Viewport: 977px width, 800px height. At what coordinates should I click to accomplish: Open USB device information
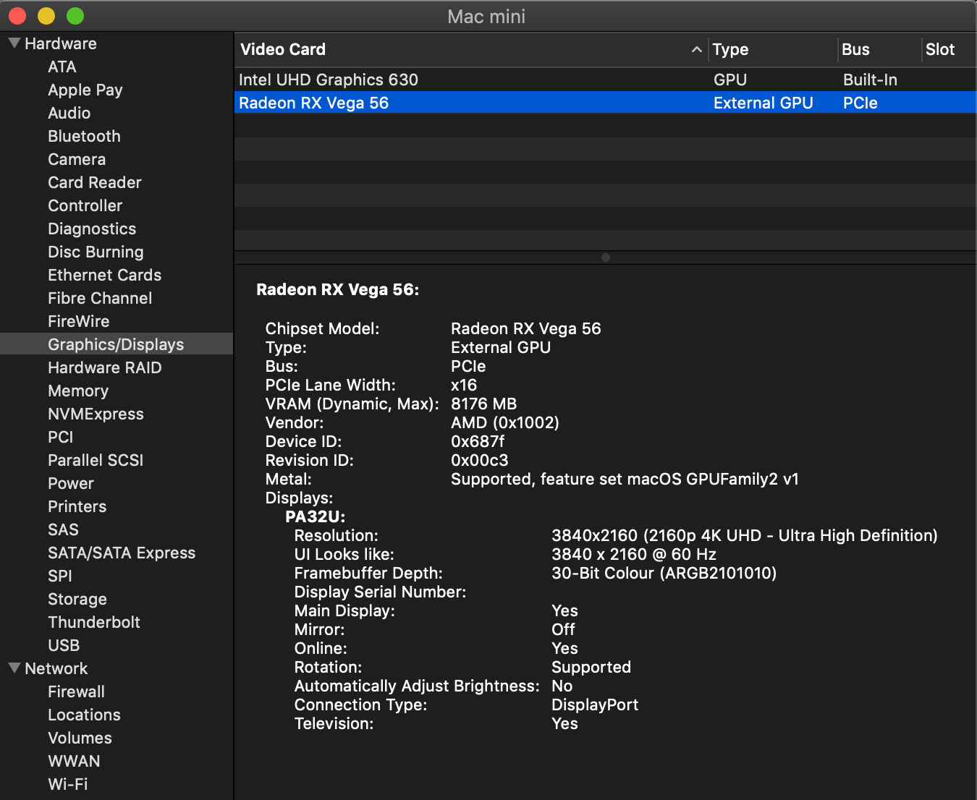64,645
